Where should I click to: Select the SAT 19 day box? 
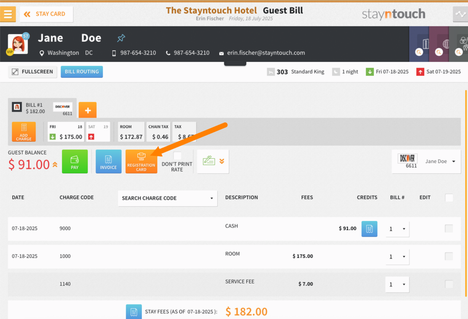pos(98,132)
